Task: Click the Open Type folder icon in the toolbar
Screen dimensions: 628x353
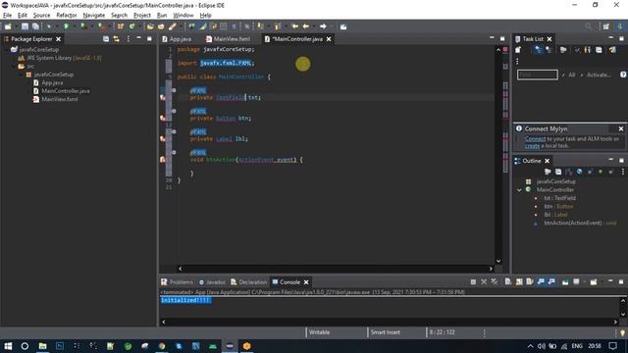Action: pos(150,26)
